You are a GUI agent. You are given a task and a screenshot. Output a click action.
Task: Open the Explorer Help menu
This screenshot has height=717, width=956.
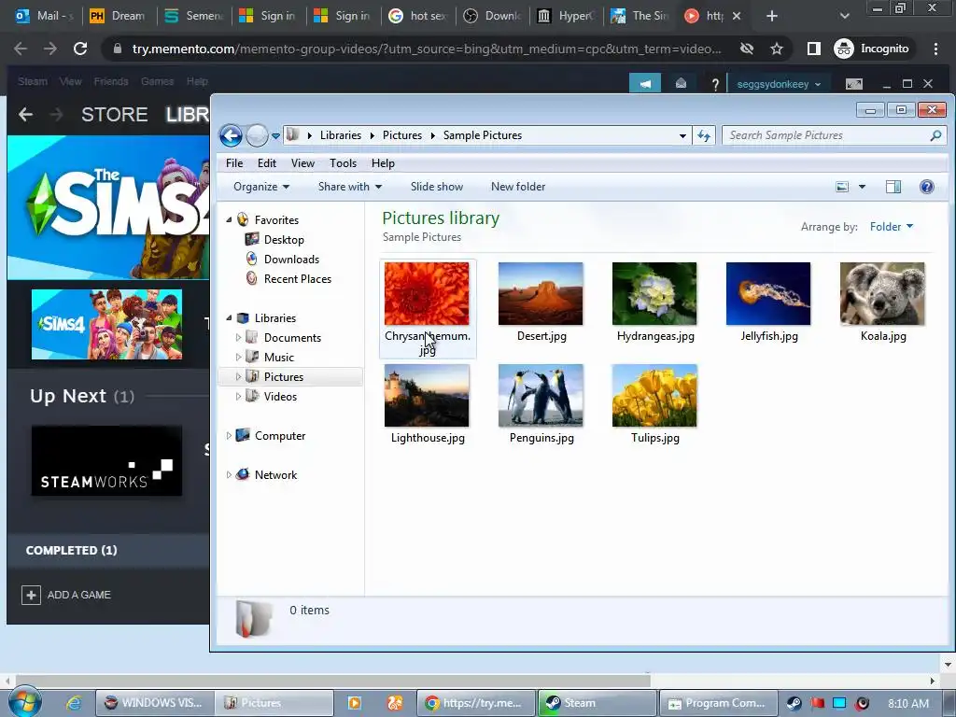(383, 162)
